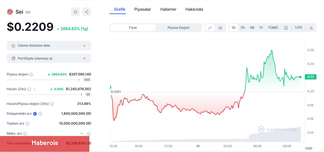
Task: Click the volume rank progress bar
Action: click(x=45, y=94)
